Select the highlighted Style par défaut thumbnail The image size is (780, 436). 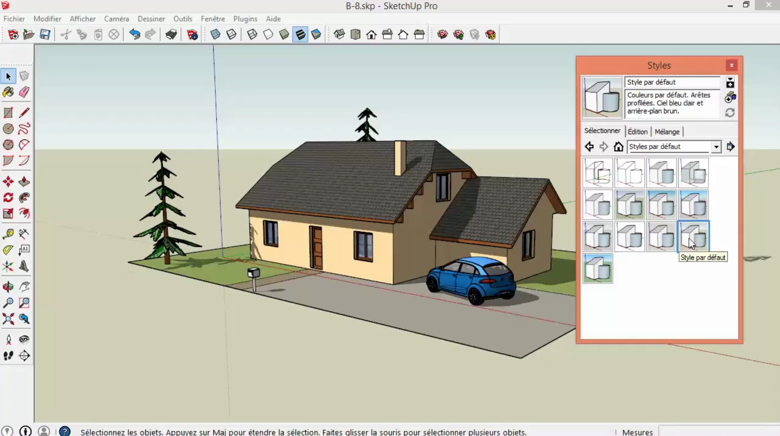[694, 237]
